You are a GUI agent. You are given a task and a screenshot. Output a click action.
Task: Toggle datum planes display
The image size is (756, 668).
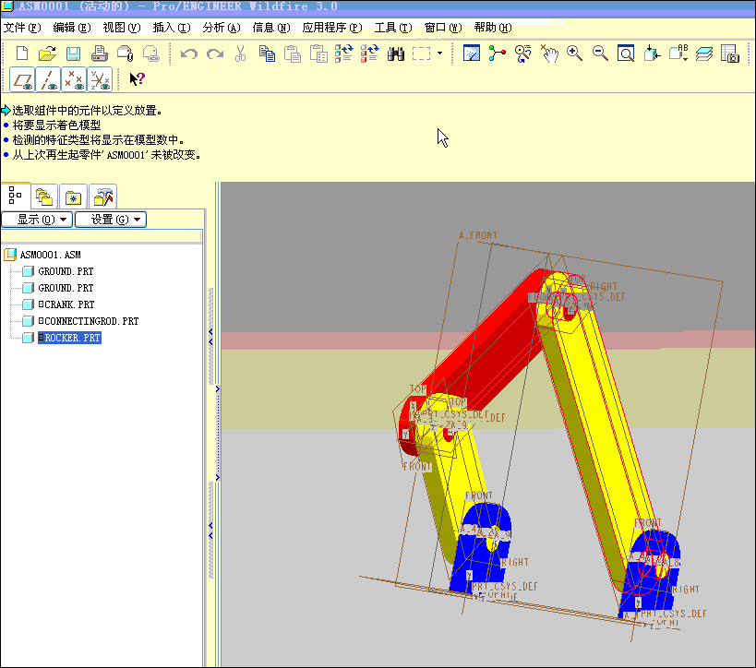23,79
